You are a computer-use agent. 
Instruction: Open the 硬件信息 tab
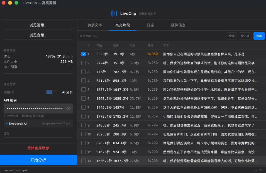tap(178, 25)
